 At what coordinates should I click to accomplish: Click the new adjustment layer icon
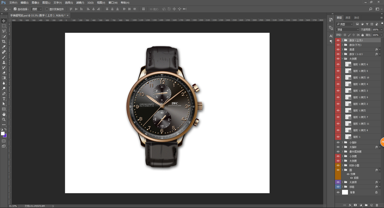pyautogui.click(x=361, y=205)
